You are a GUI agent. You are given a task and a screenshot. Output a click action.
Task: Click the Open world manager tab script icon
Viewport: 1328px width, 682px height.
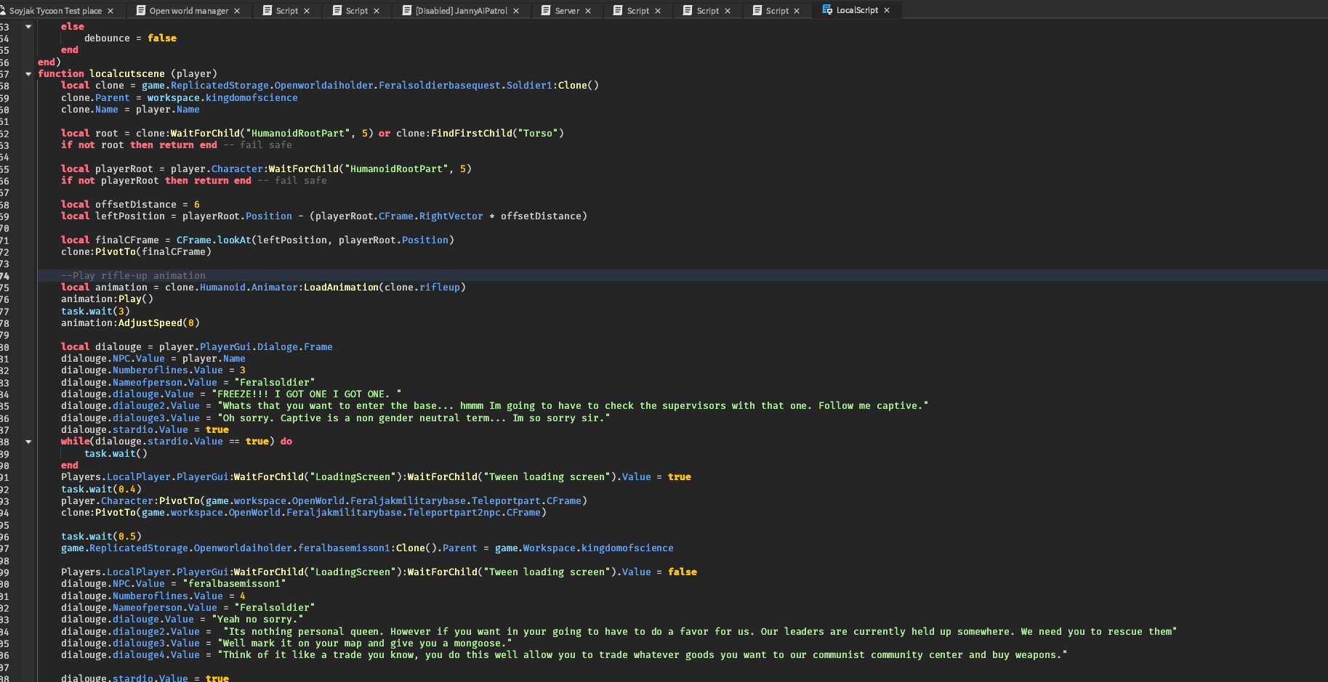(x=141, y=11)
